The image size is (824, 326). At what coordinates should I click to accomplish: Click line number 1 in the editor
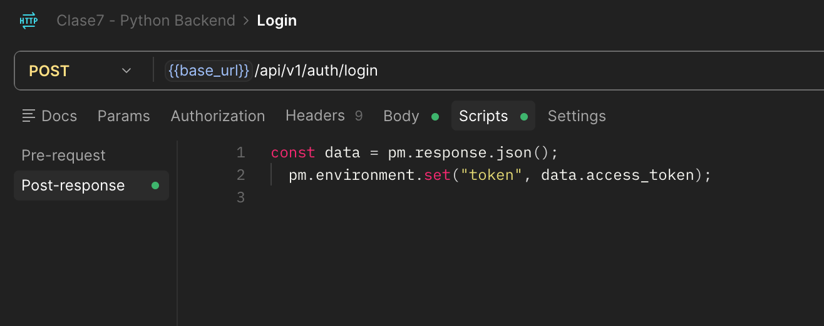(x=240, y=153)
